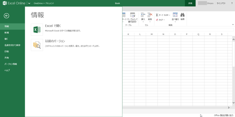235x117 pixels.
Task: Click the テーブルとして書式設定 icon
Action: pyautogui.click(x=132, y=15)
